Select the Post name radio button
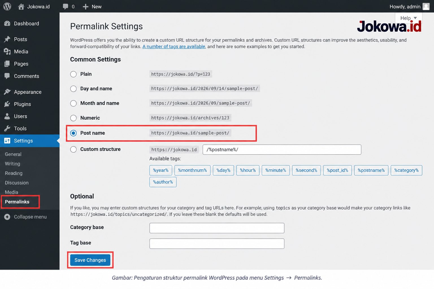Screen dimensions: 434x289 73,133
